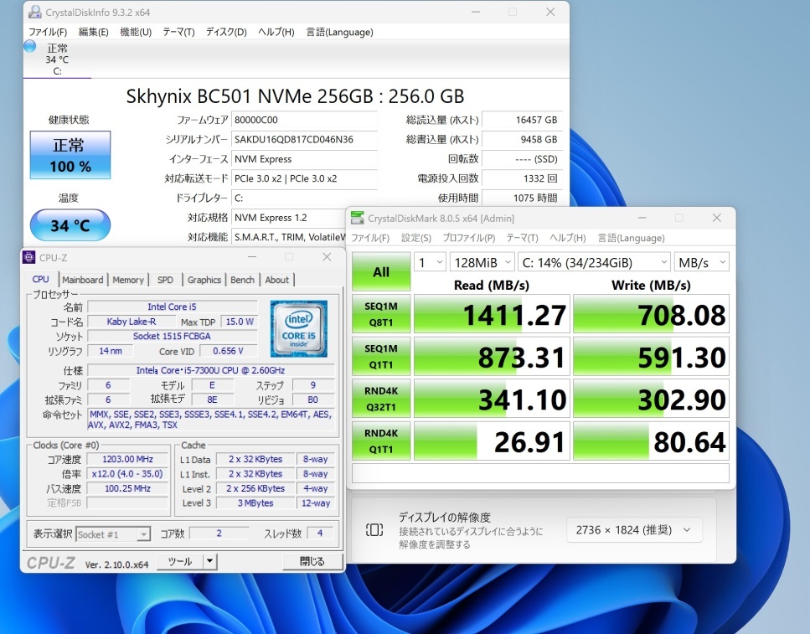Click the RND4K Q1T1 read result 26.91
The image size is (810, 634).
[492, 441]
